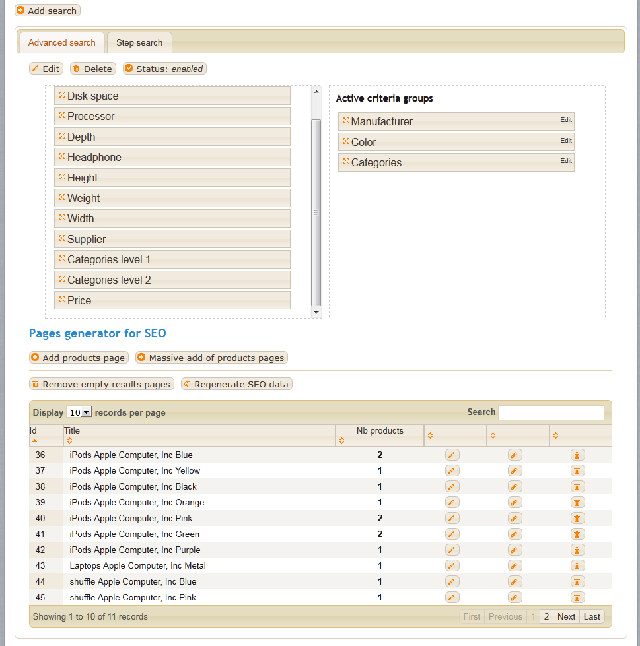Edit shuffle Apple Computer, Inc Pink page
Image resolution: width=640 pixels, height=646 pixels.
pyautogui.click(x=452, y=597)
